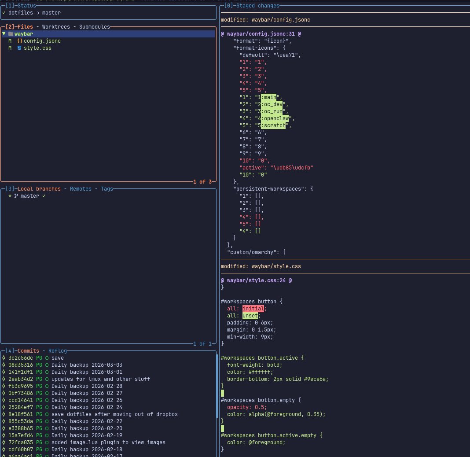470x457 pixels.
Task: Click the circle marker on commit 8e18f561
Action: pyautogui.click(x=47, y=414)
